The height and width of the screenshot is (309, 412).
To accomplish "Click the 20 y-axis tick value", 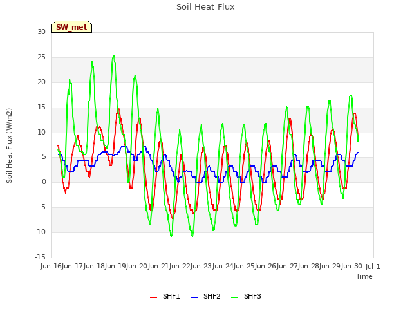I will (41, 82).
